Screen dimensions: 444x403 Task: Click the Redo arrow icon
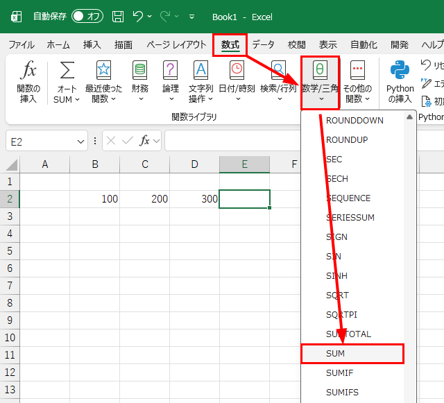coord(165,17)
